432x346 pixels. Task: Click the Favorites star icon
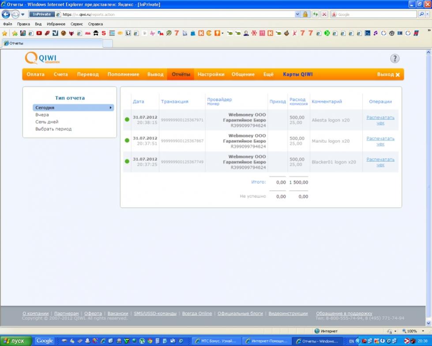5,33
